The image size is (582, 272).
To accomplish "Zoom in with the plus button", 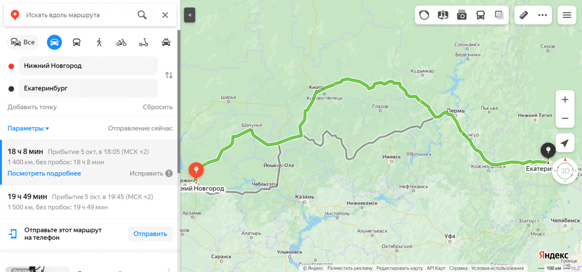I will 565,100.
